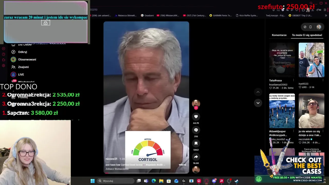Open the #dawidjasper video thumbnail
Screen dimensions: 329x185
(282, 111)
